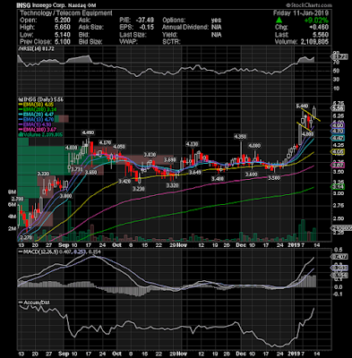Click the High value 5.650
Viewport: 352px width, 358px height.
click(62, 28)
